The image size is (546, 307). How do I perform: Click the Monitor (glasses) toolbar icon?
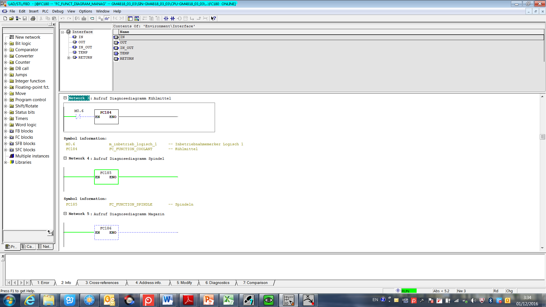point(107,18)
